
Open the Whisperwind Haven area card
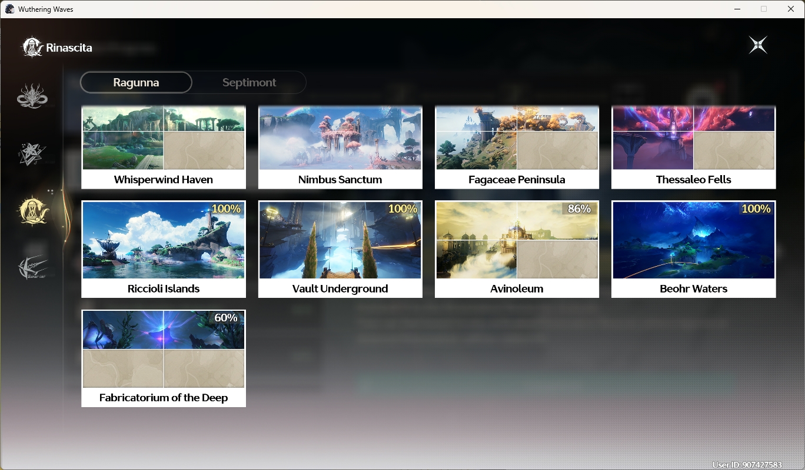click(164, 147)
